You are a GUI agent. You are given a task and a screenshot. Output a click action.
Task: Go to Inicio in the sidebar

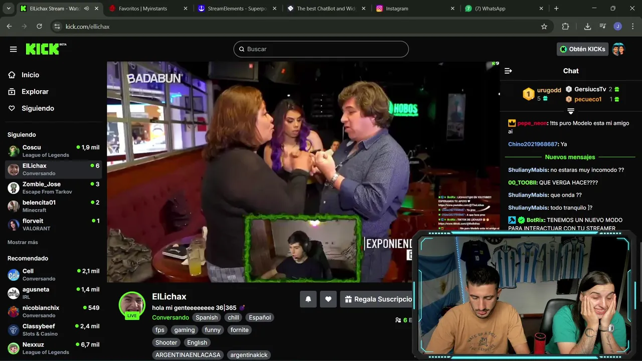[30, 75]
